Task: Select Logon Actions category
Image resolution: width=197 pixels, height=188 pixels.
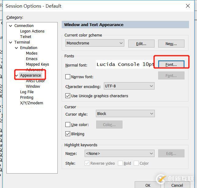Action: 32,31
